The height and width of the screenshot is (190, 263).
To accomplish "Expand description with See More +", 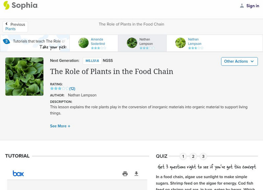I will (x=60, y=126).
